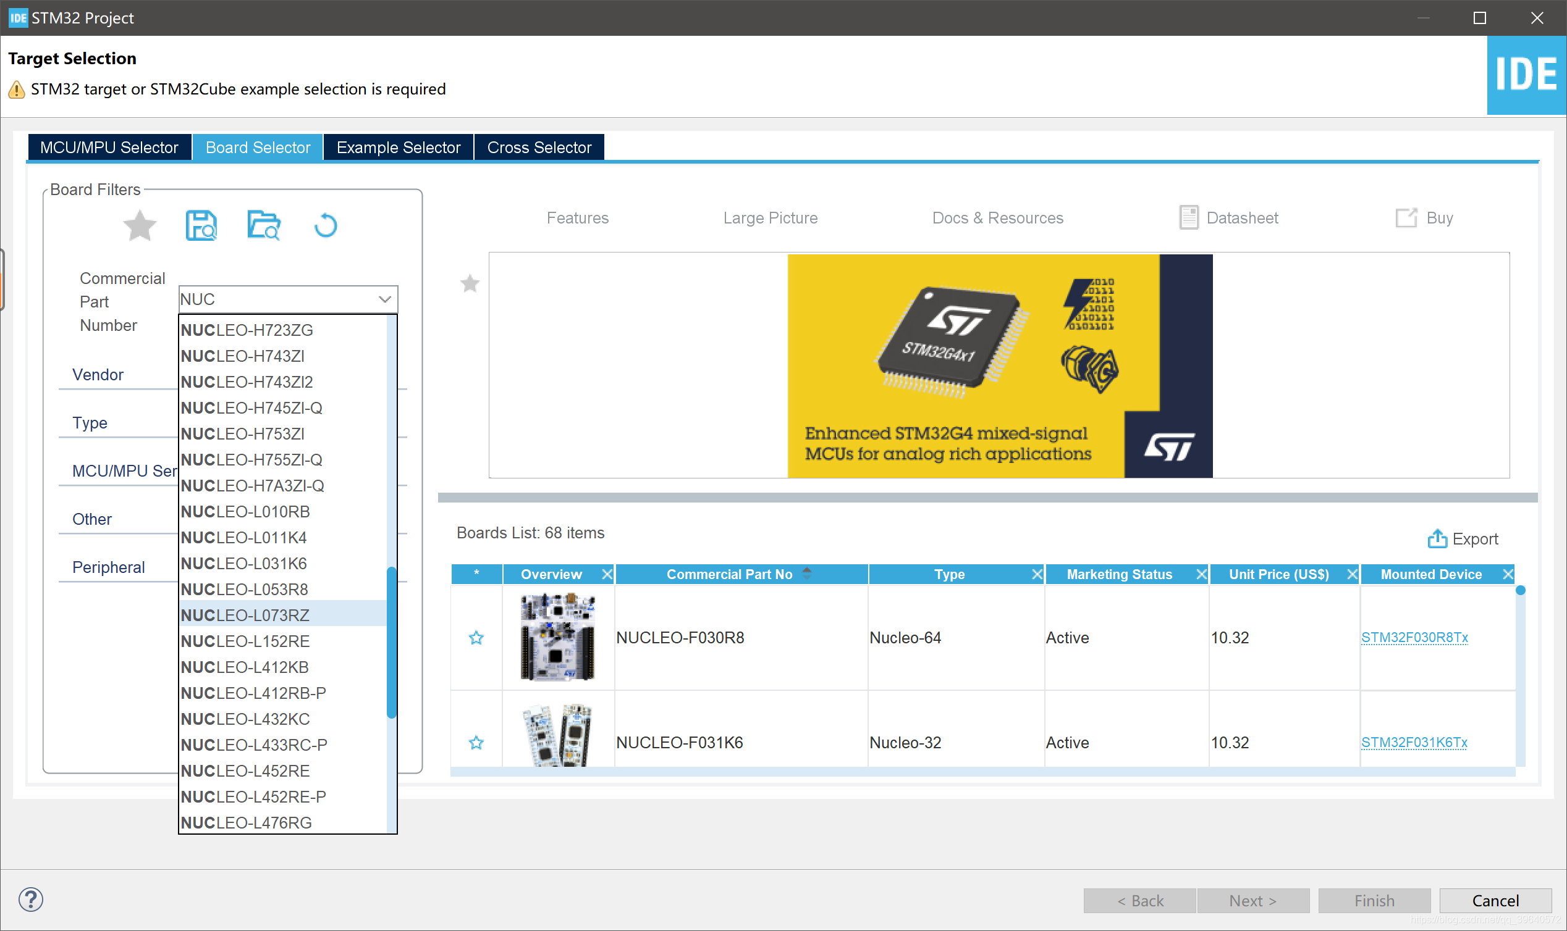Viewport: 1567px width, 931px height.
Task: Open the Datasheet document icon
Action: [x=1188, y=218]
